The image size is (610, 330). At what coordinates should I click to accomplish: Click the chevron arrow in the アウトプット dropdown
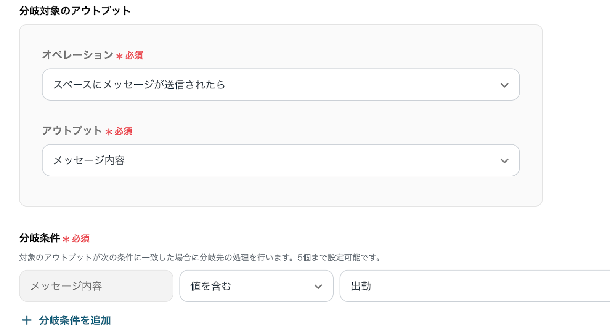504,161
